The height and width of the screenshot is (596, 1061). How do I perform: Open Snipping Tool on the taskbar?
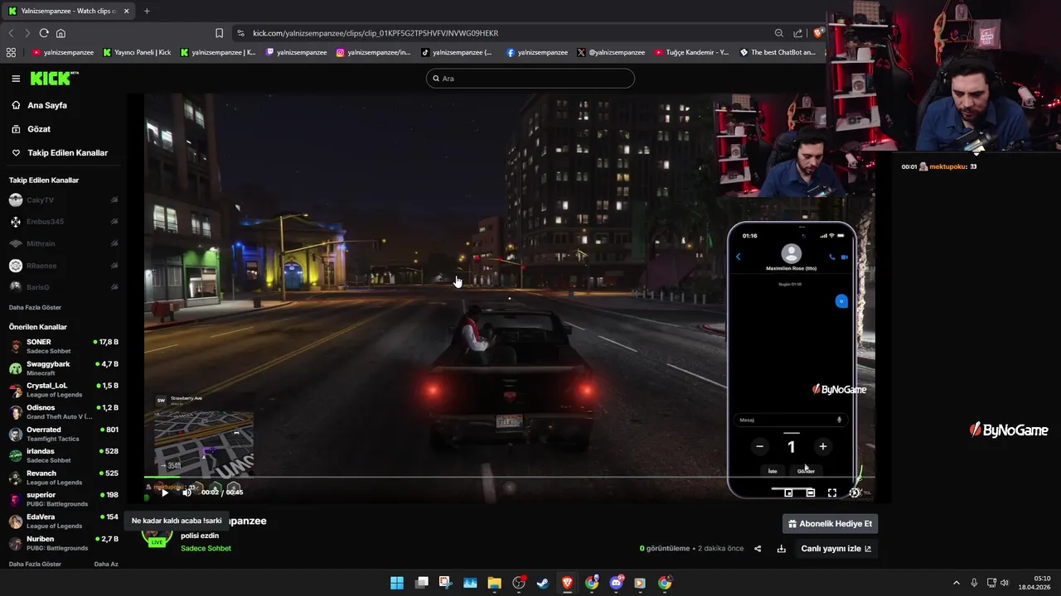445,583
